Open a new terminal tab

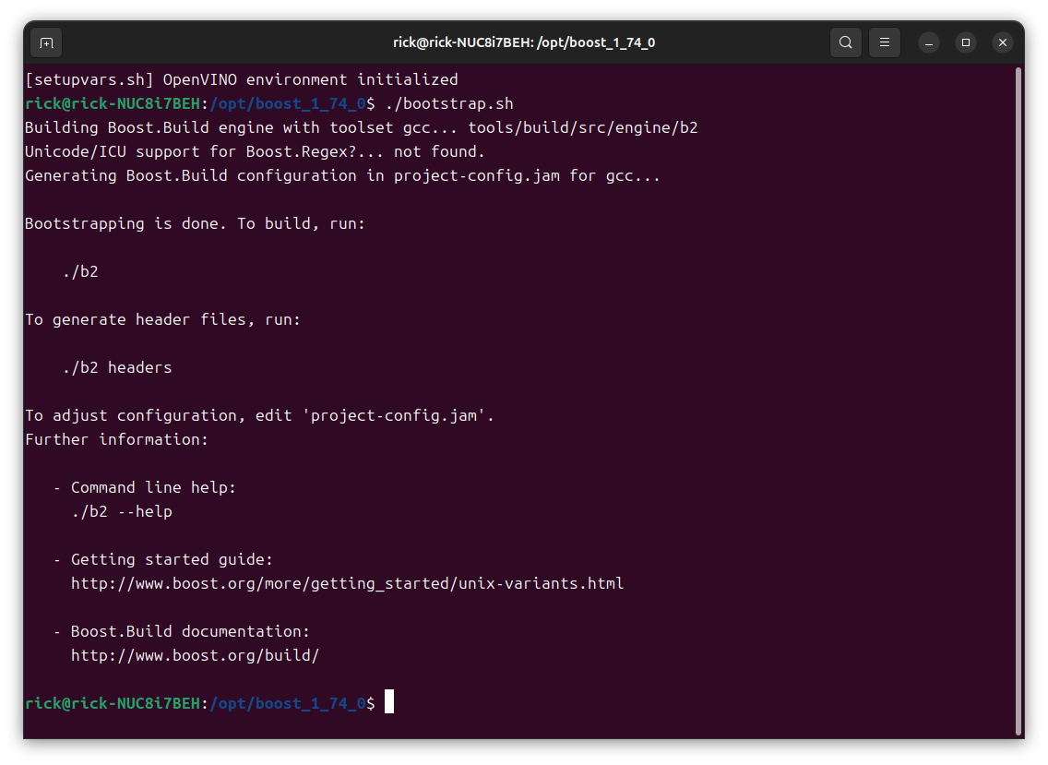coord(46,42)
